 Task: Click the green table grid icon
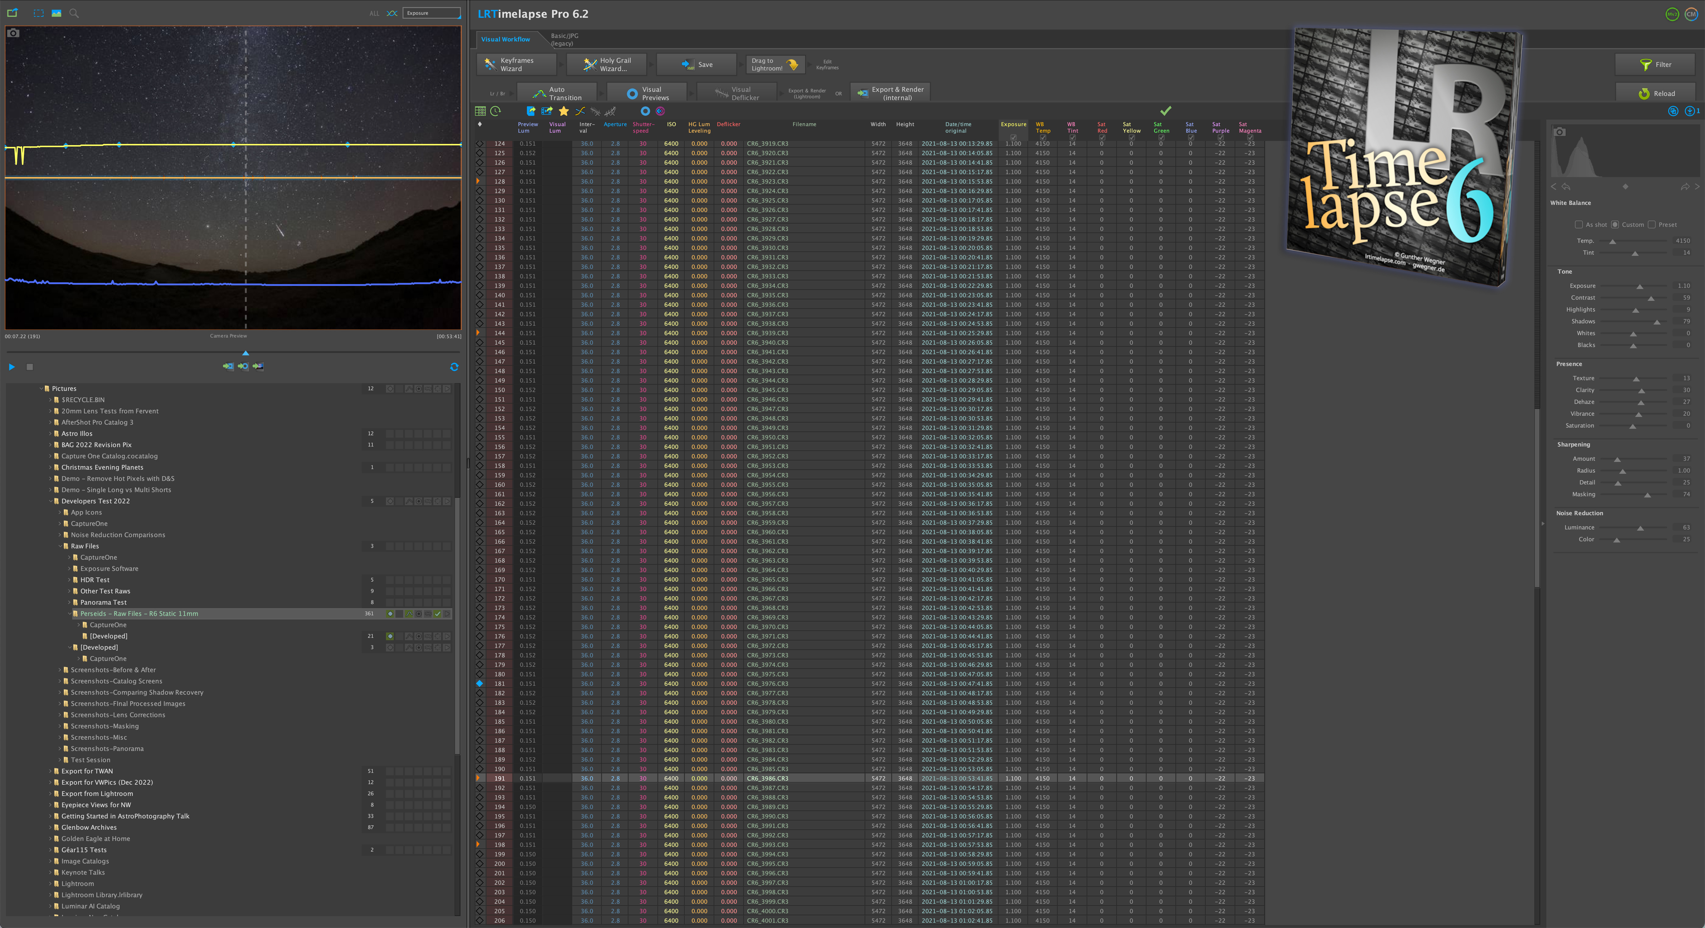coord(480,111)
